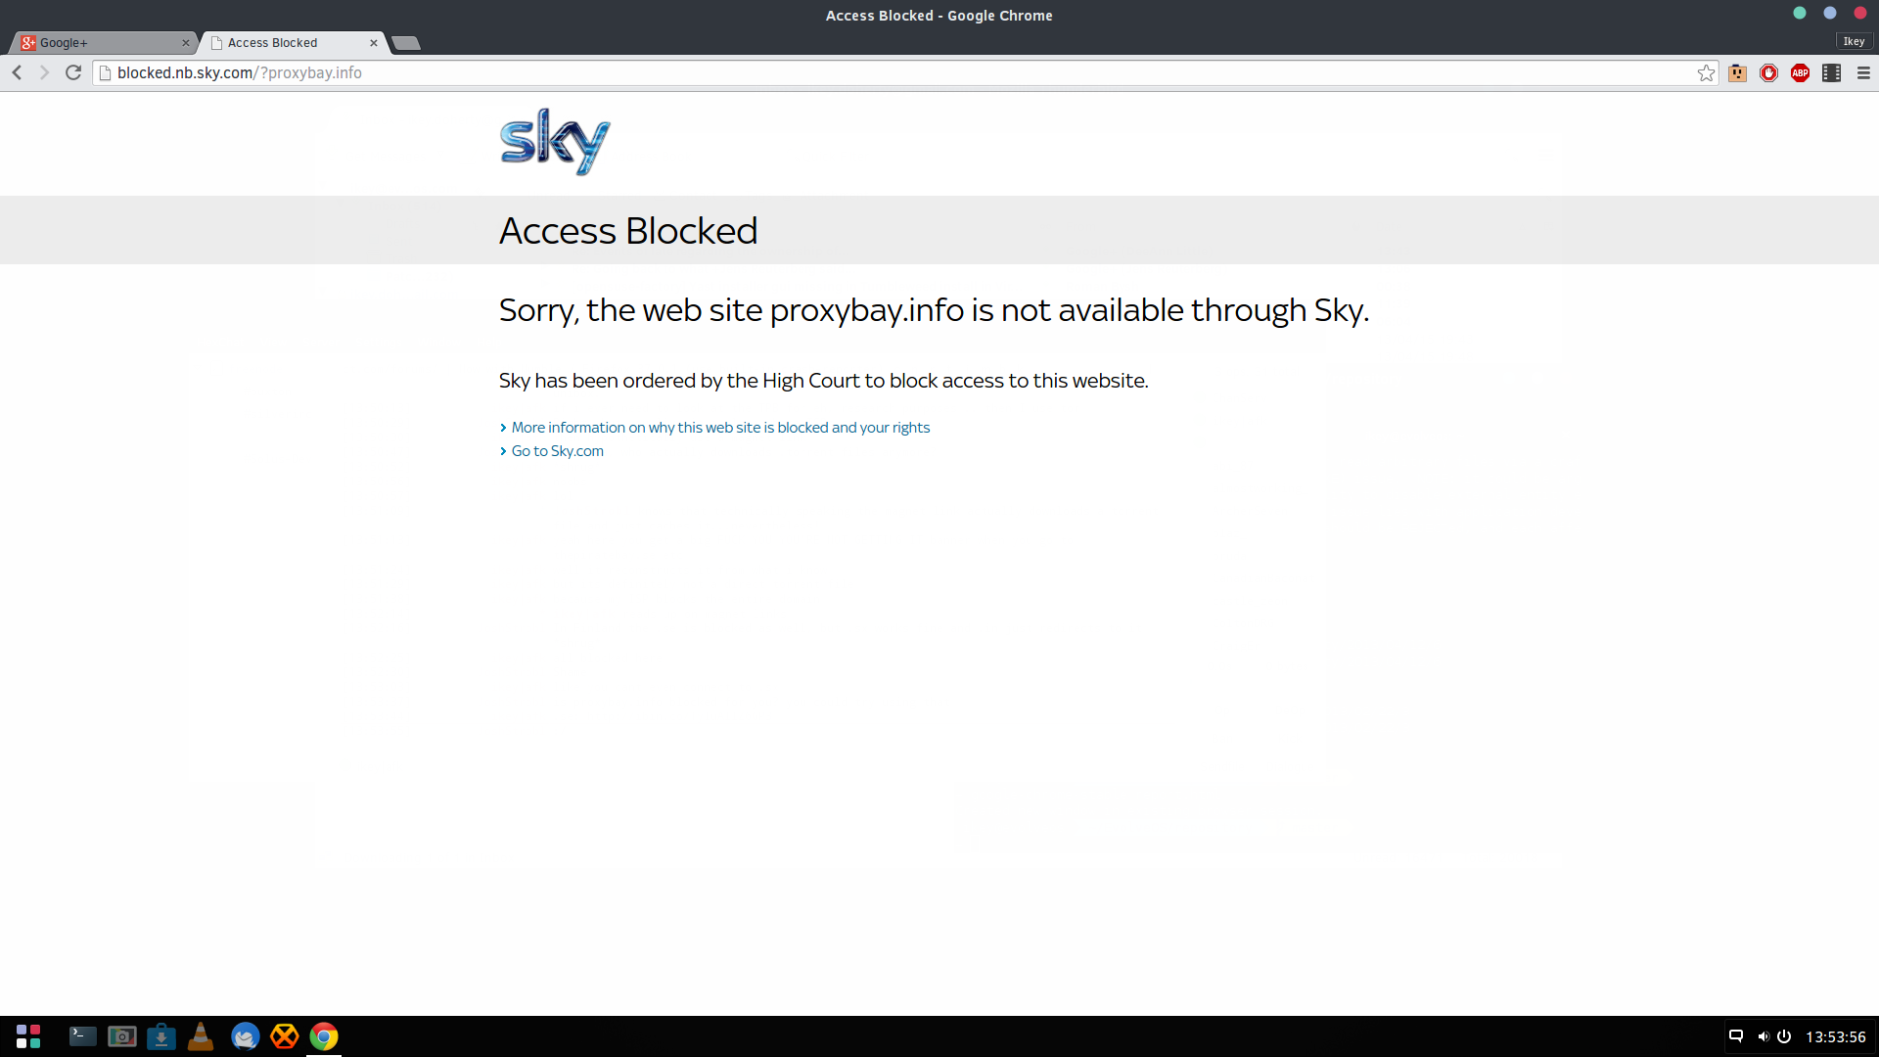
Task: Close the Access Blocked tab
Action: tap(374, 43)
